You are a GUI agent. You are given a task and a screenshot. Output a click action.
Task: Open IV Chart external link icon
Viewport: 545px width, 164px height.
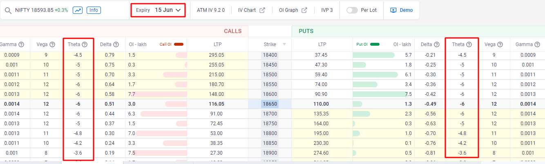coord(262,10)
